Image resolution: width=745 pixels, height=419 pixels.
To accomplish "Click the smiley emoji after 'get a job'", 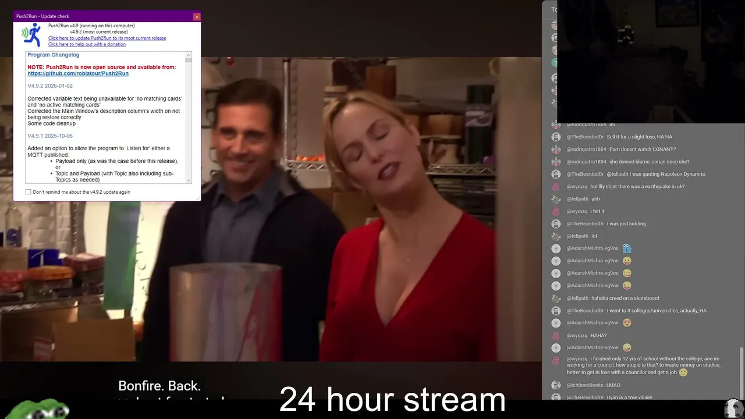I will [683, 372].
